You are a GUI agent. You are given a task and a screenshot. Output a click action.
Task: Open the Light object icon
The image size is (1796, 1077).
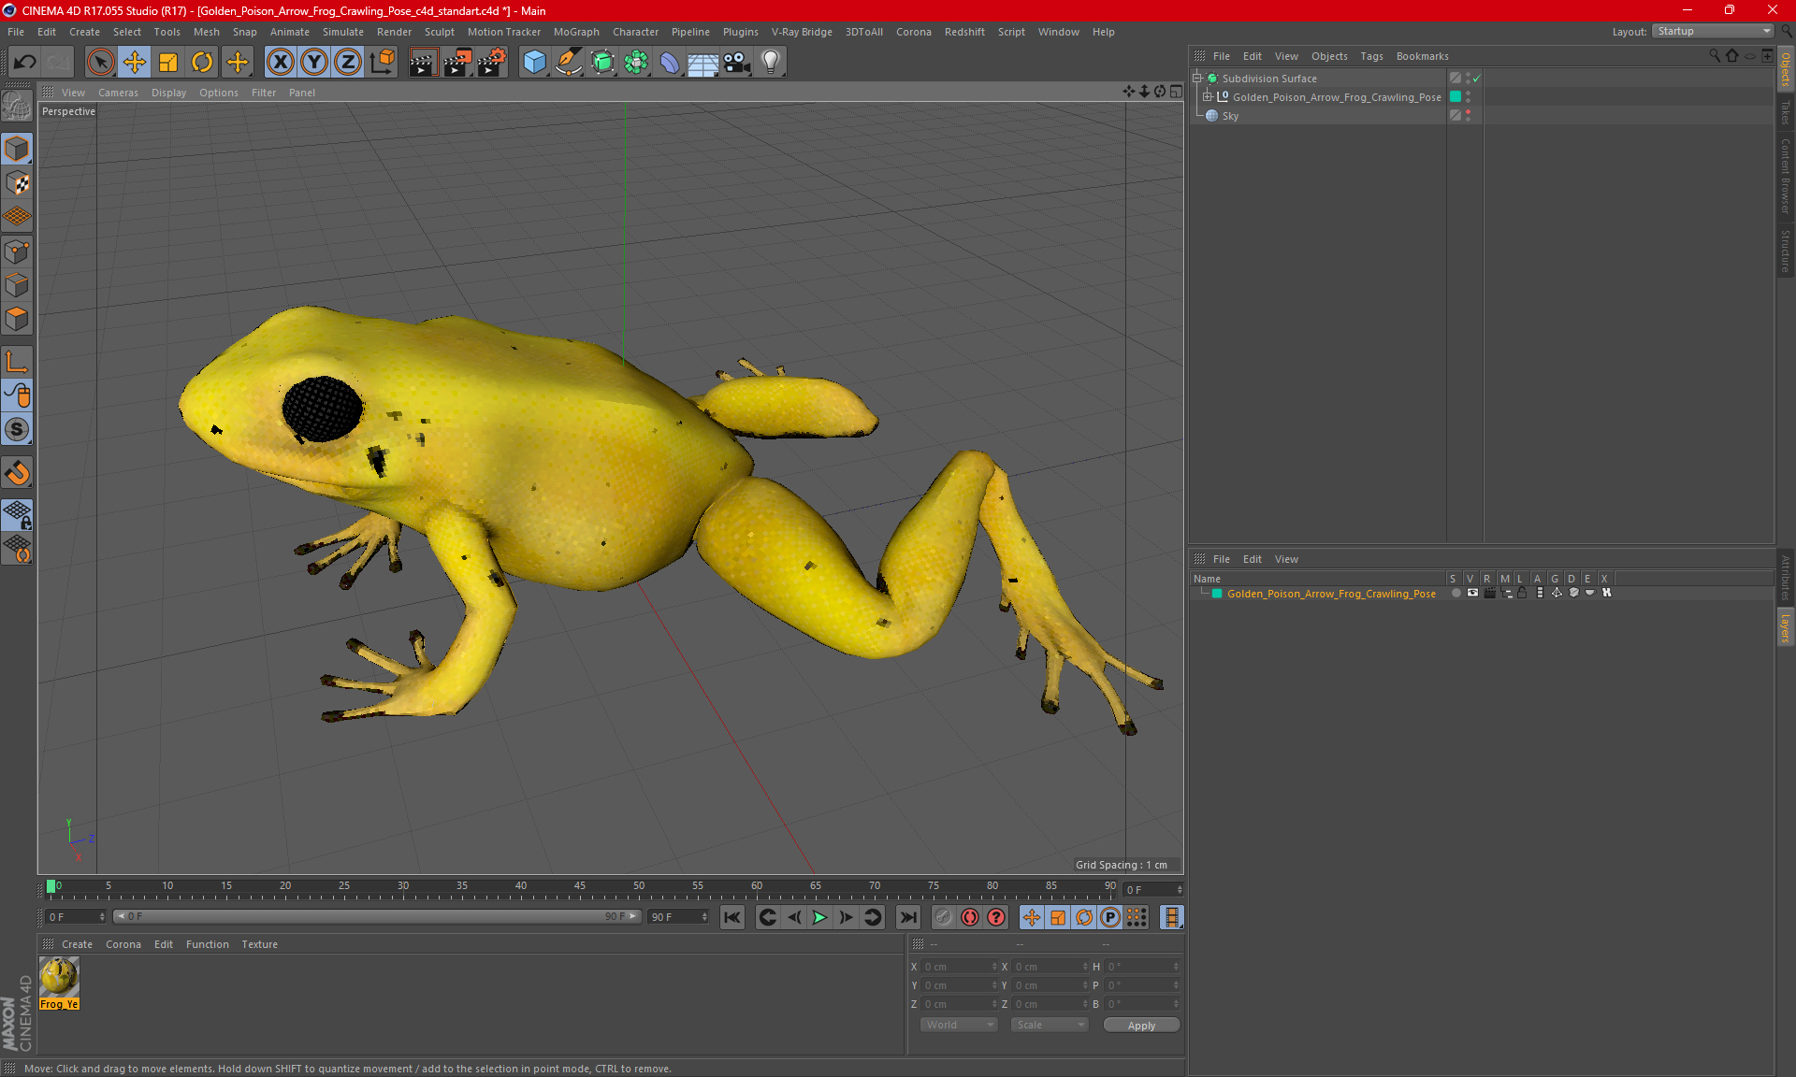pyautogui.click(x=770, y=63)
